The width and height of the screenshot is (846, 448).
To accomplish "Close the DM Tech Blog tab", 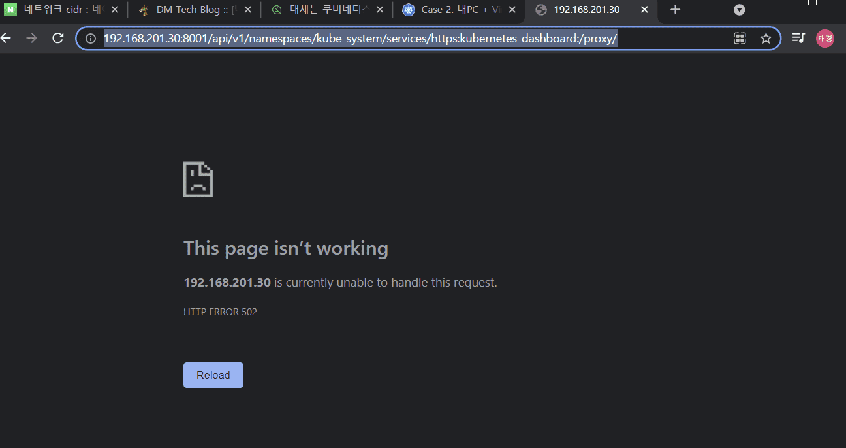I will (x=247, y=10).
